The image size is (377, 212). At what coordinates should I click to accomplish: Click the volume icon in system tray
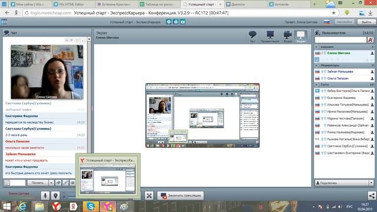click(340, 207)
